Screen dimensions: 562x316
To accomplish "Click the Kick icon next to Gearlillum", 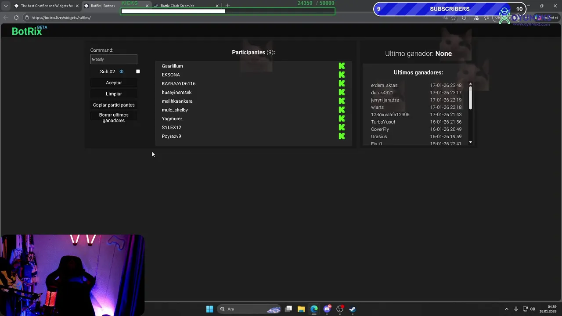I will point(342,66).
